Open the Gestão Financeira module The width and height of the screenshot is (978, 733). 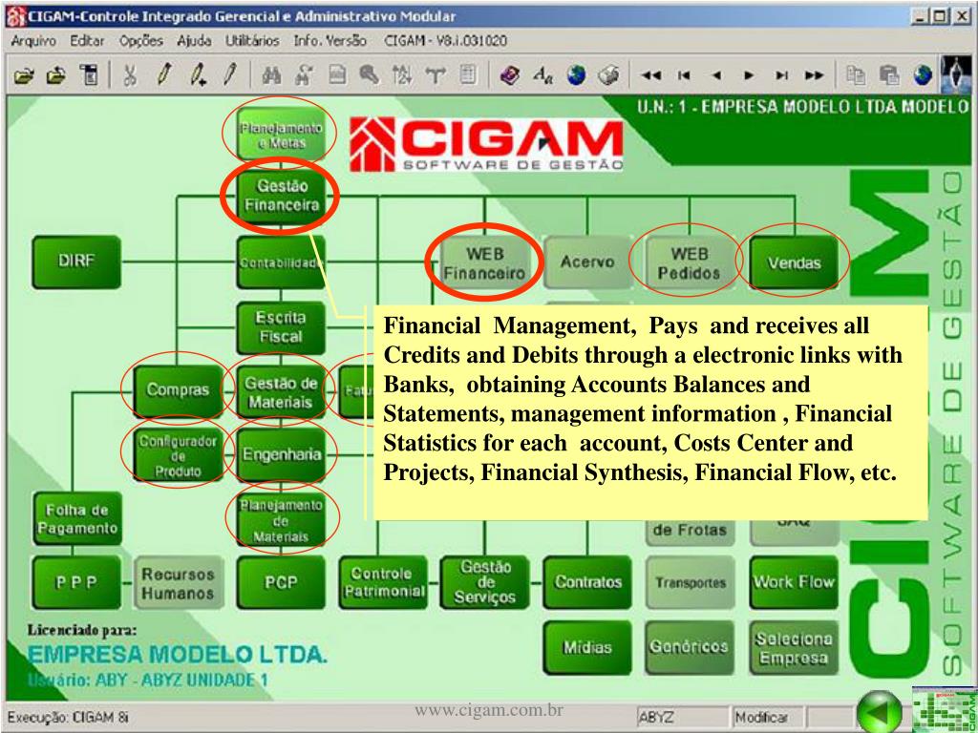(x=281, y=195)
